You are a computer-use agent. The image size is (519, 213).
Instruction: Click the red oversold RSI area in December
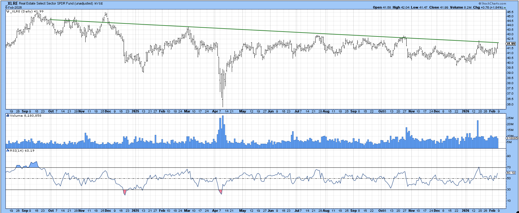click(125, 192)
